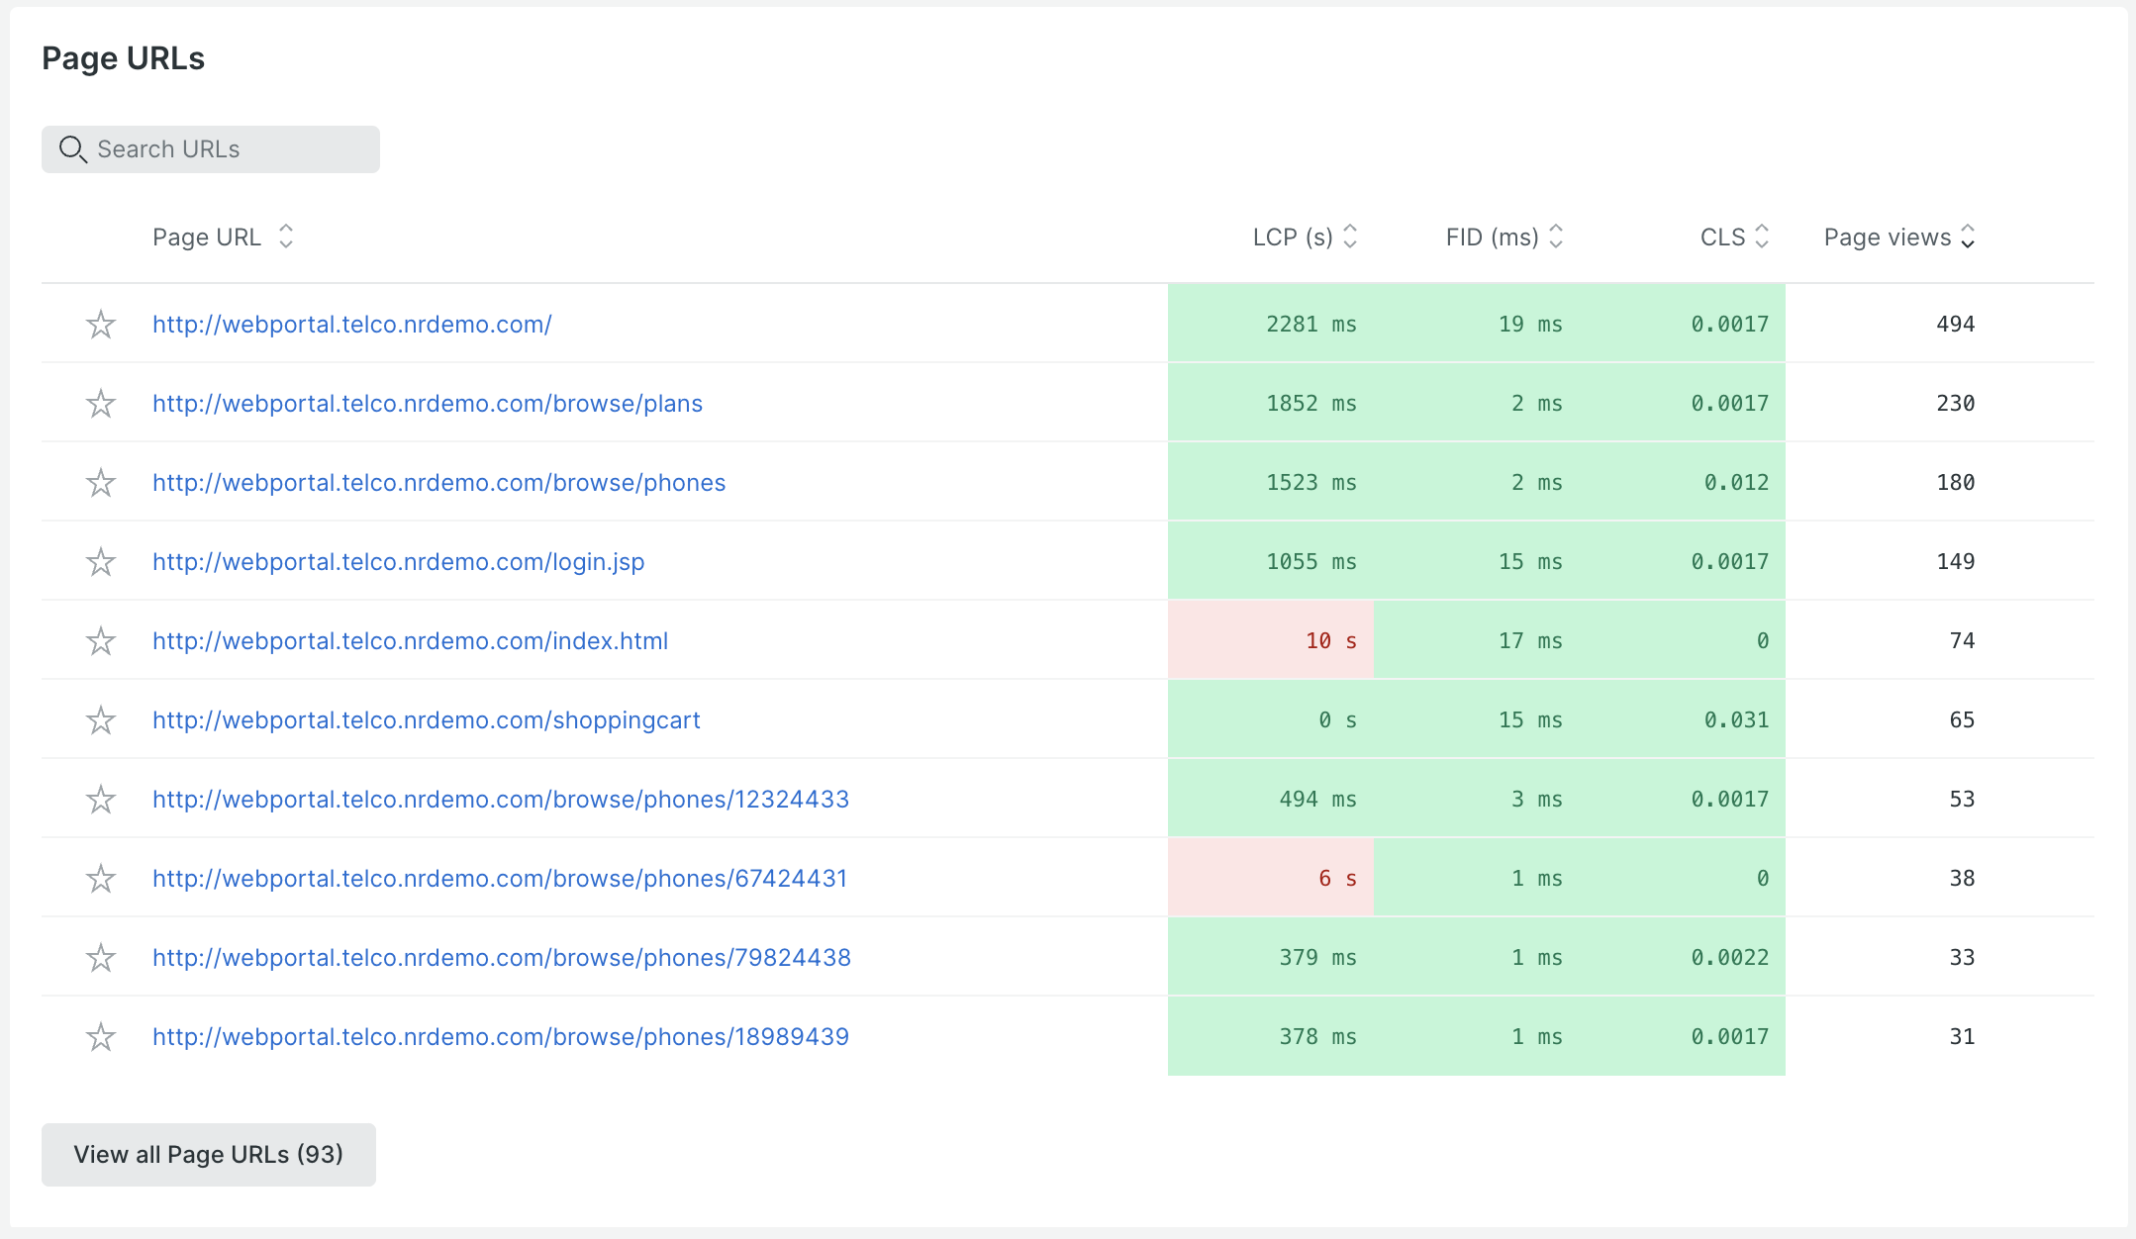This screenshot has height=1239, width=2136.
Task: Favorite the browse/plans URL with star
Action: (x=101, y=404)
